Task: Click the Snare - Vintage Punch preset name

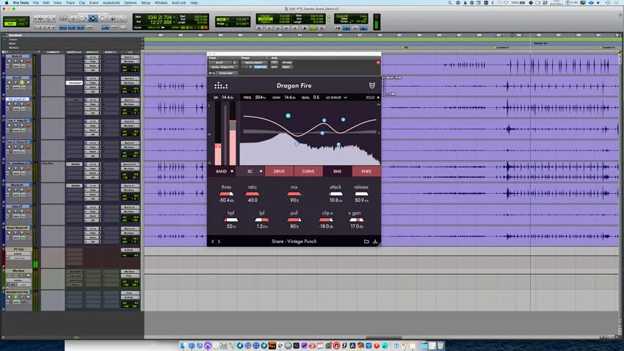Action: coord(294,241)
